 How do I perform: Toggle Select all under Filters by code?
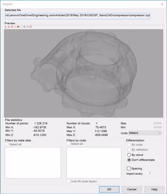point(68,144)
